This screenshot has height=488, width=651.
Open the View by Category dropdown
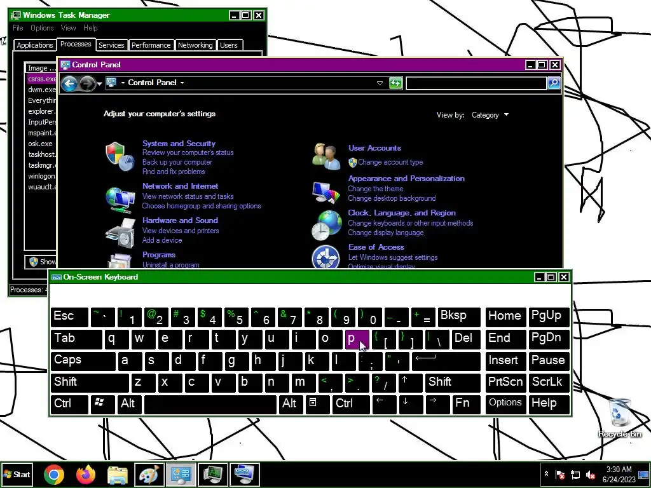[x=490, y=115]
